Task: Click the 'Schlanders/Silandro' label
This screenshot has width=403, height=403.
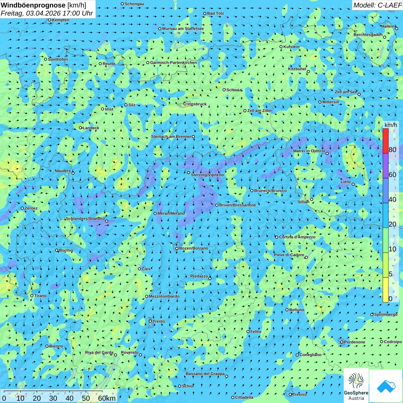Action: click(85, 218)
